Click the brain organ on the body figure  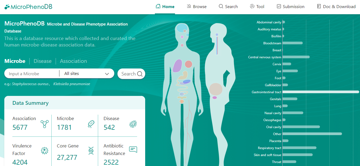tap(182, 28)
